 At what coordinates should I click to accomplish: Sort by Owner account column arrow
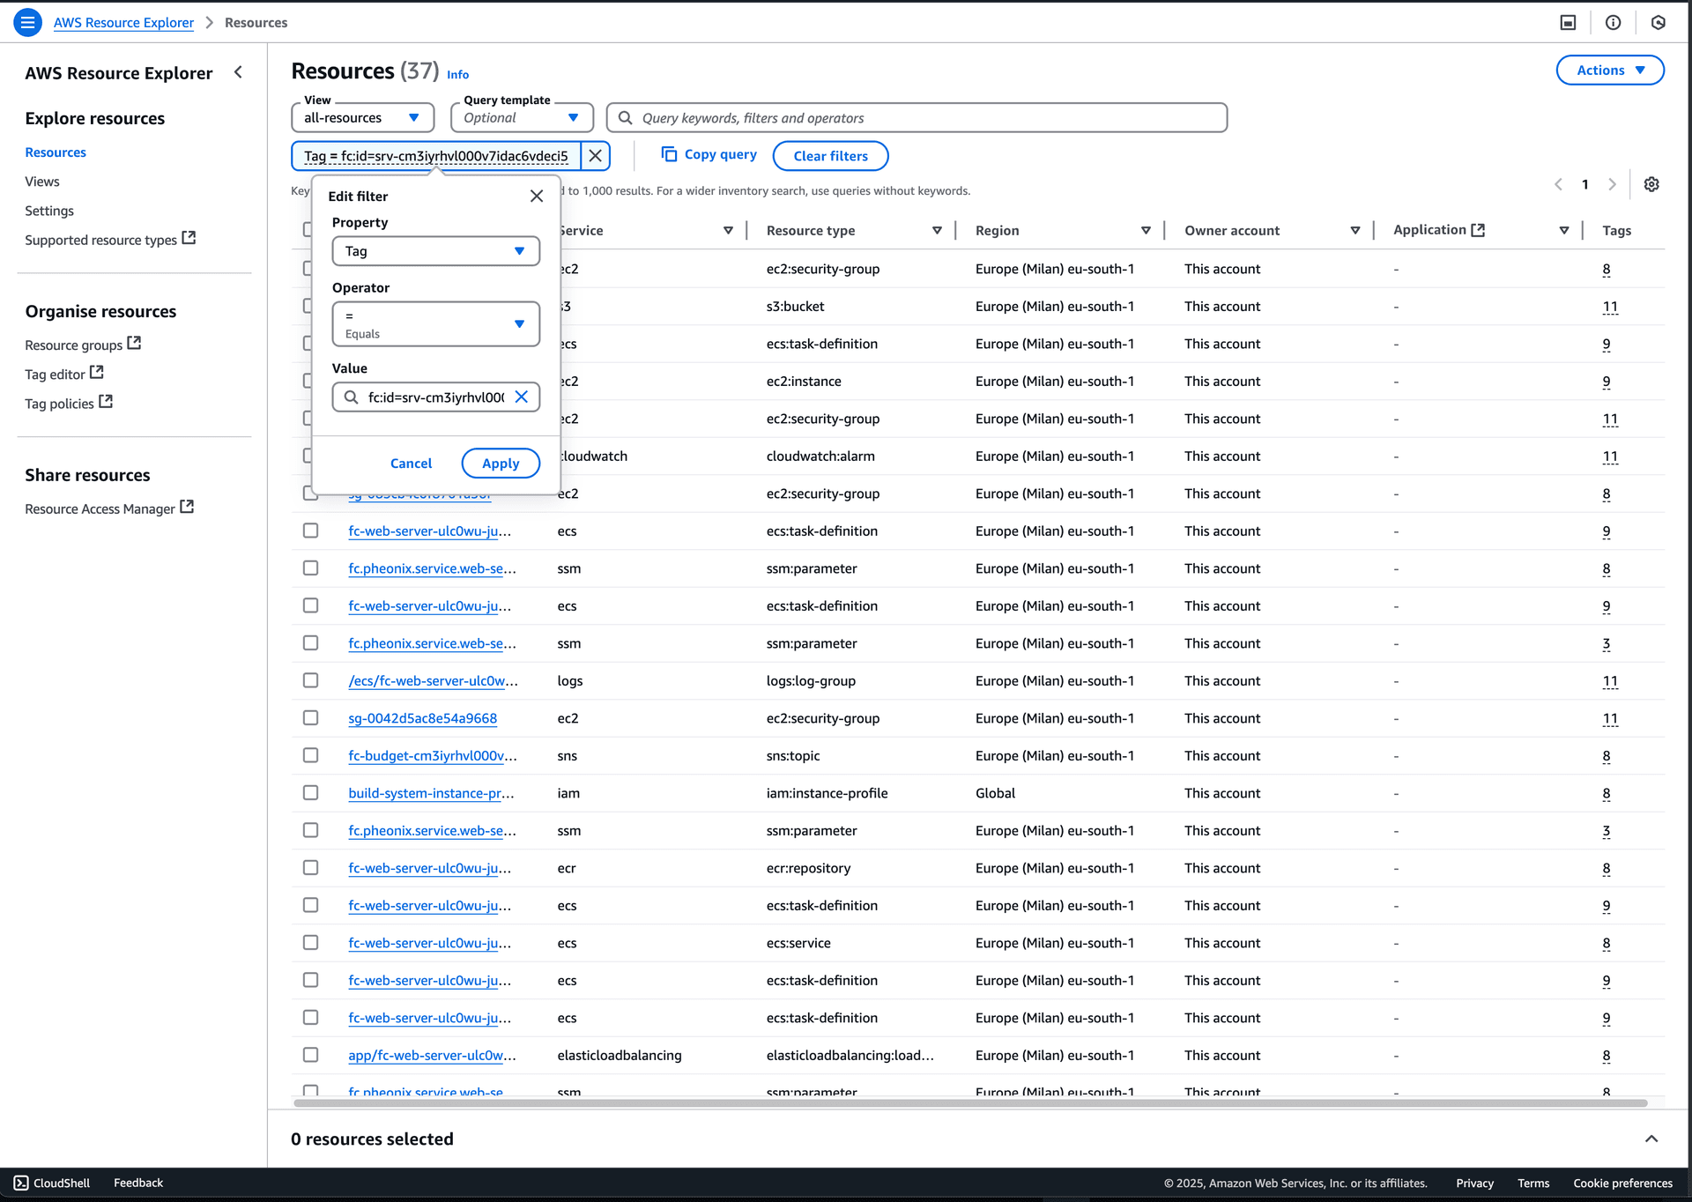1355,230
